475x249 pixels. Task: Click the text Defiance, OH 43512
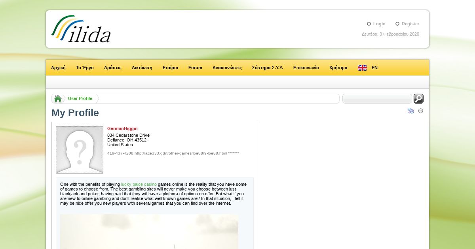127,140
